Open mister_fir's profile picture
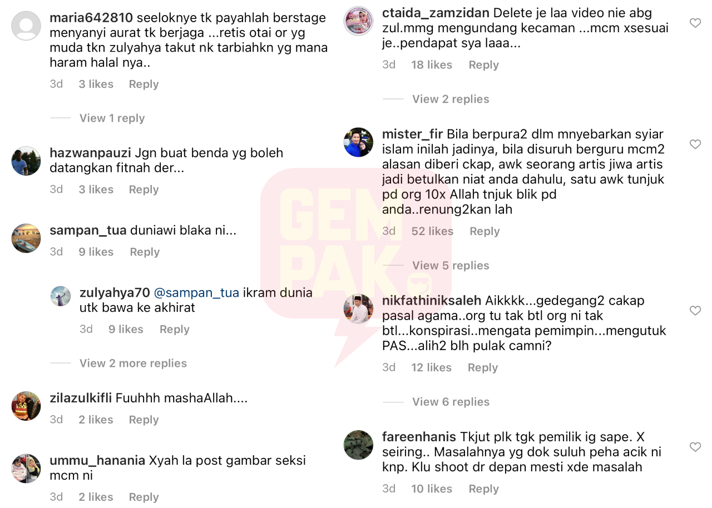Viewport: 712px width, 508px height. click(358, 142)
